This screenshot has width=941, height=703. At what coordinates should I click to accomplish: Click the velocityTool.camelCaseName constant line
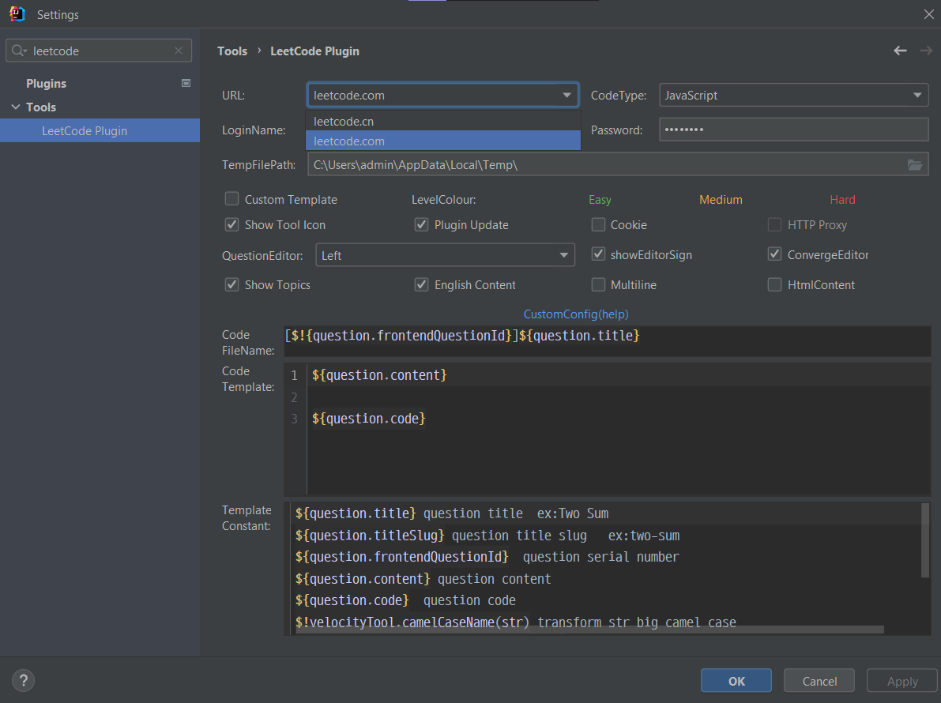(515, 622)
